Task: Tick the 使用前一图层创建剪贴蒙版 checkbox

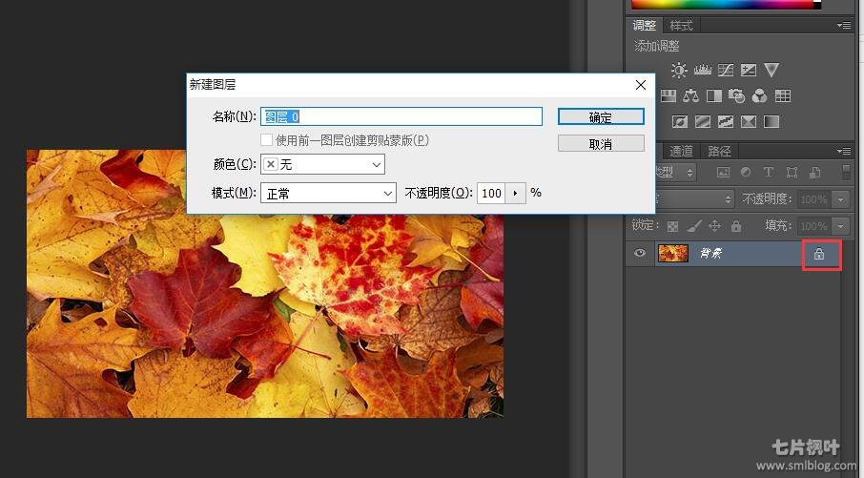Action: click(x=267, y=140)
